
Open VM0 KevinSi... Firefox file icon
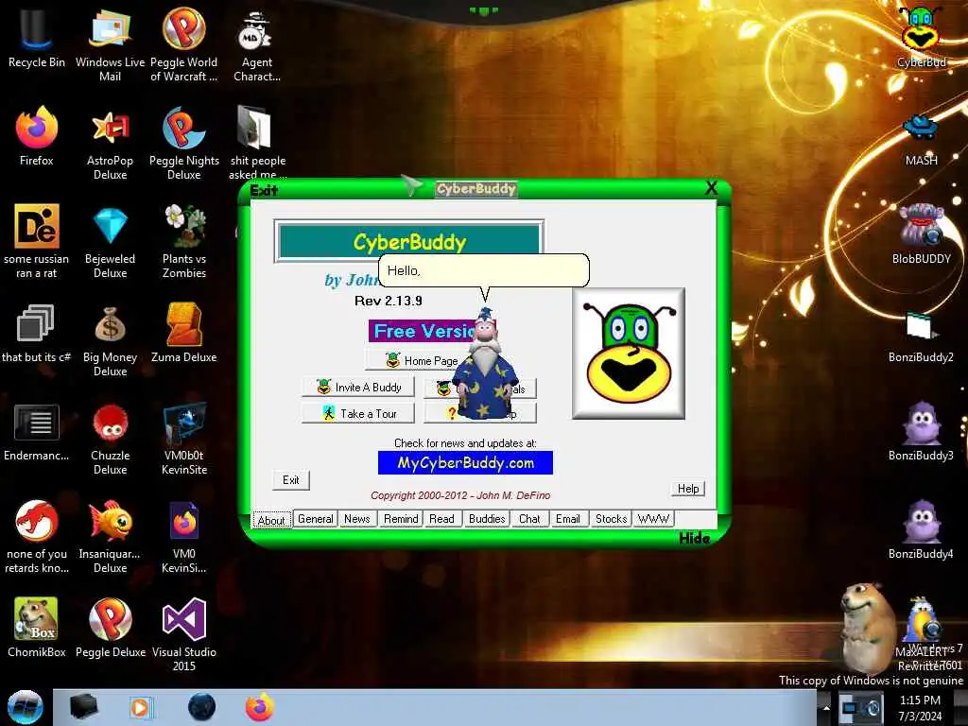point(184,537)
